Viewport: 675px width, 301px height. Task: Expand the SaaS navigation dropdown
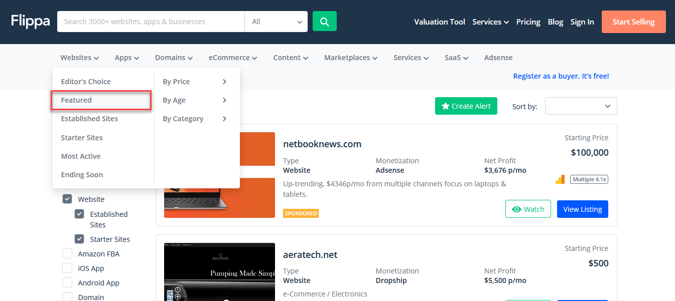456,58
